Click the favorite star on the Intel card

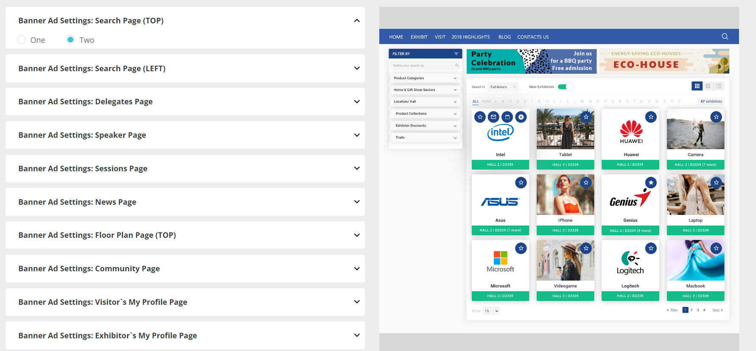(480, 117)
